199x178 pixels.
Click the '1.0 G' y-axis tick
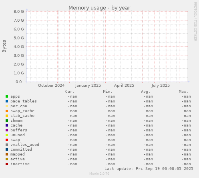[x=19, y=73]
